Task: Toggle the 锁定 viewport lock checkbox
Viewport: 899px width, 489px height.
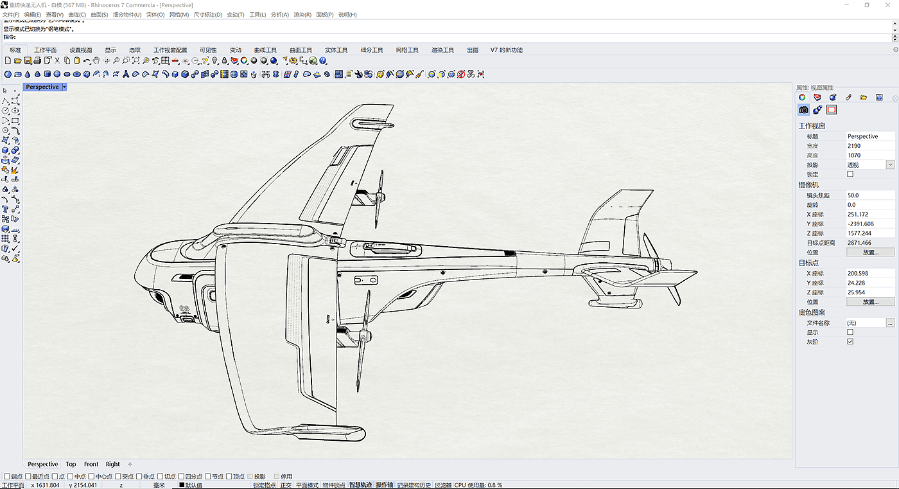Action: coord(850,174)
